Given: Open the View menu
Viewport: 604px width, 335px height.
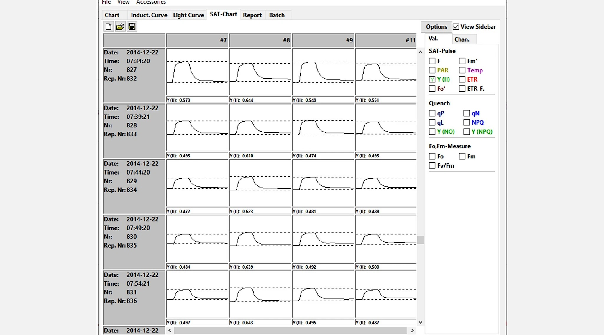Looking at the screenshot, I should click(x=123, y=2).
